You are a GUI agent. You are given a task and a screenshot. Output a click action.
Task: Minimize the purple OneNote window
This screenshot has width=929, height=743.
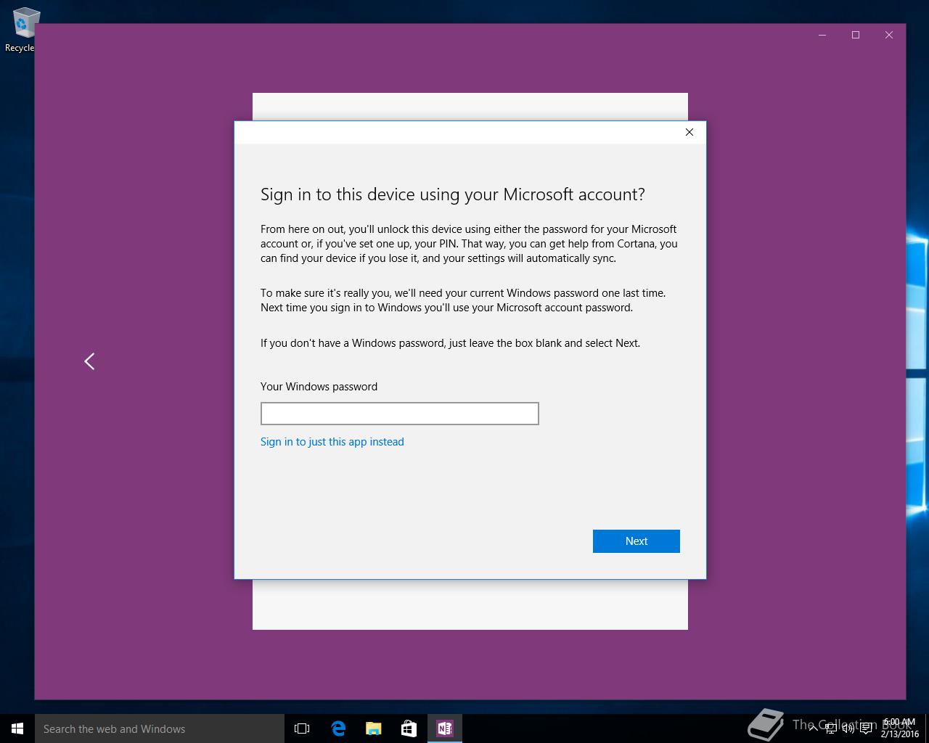click(x=822, y=35)
